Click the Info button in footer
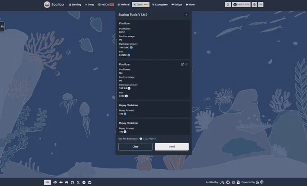 pyautogui.click(x=47, y=182)
